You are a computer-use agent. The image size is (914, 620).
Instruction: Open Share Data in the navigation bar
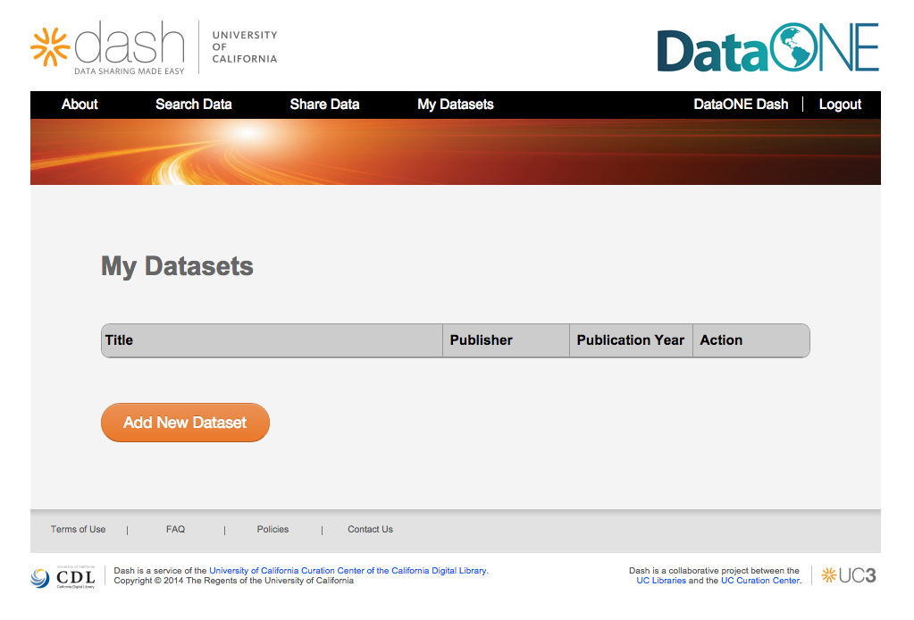(x=324, y=105)
